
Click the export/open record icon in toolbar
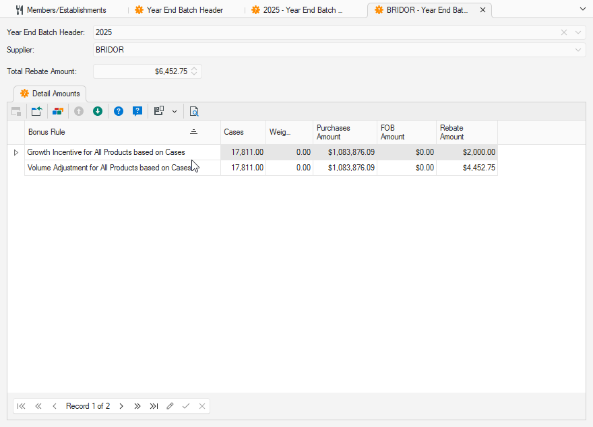coord(36,111)
